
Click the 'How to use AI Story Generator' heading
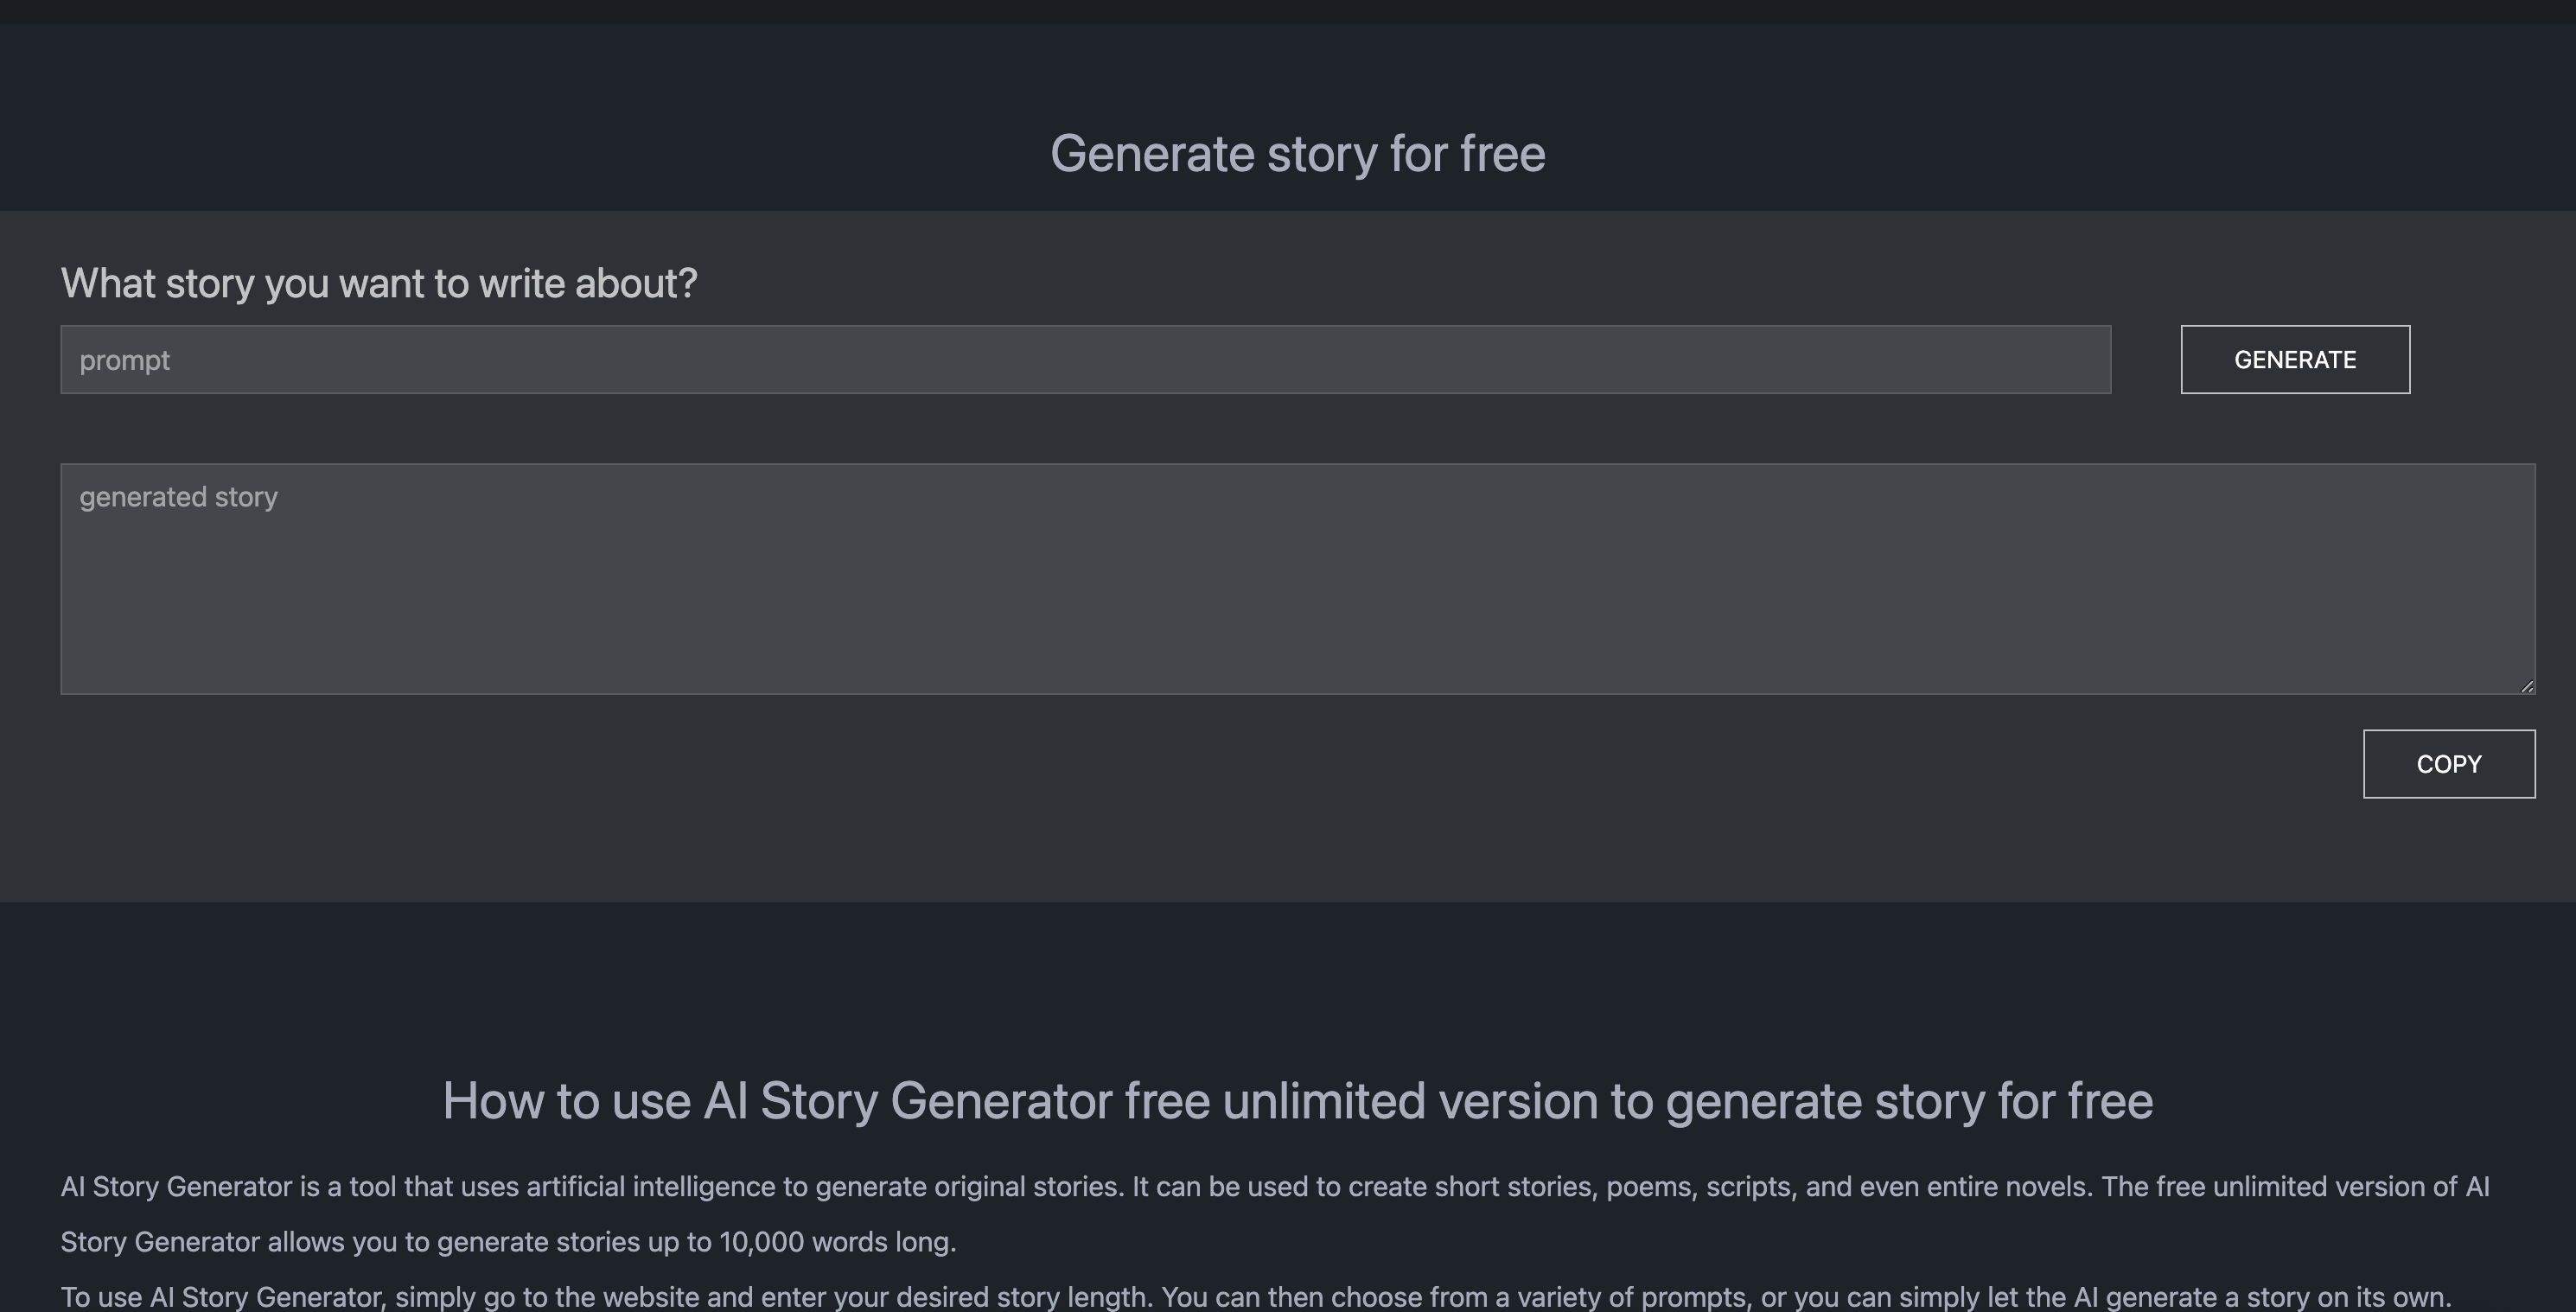click(x=1297, y=1101)
